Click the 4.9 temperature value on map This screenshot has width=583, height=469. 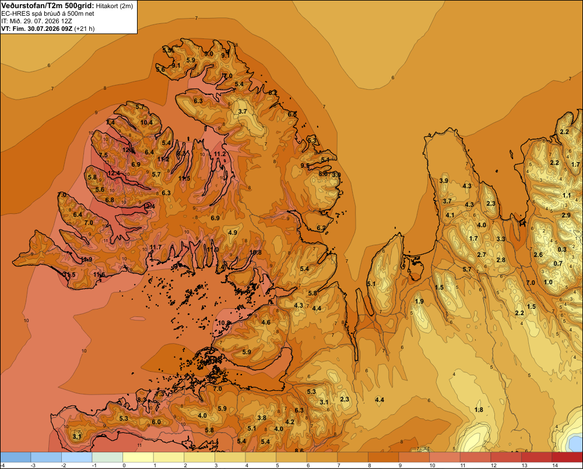tap(233, 232)
